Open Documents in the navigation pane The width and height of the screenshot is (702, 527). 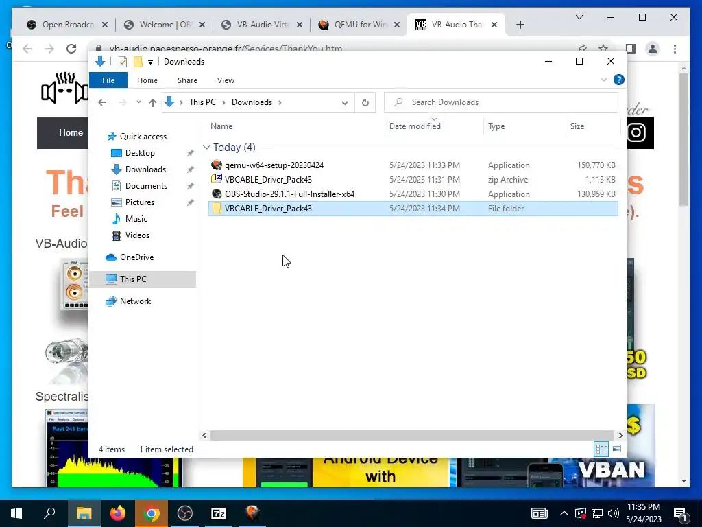tap(146, 186)
